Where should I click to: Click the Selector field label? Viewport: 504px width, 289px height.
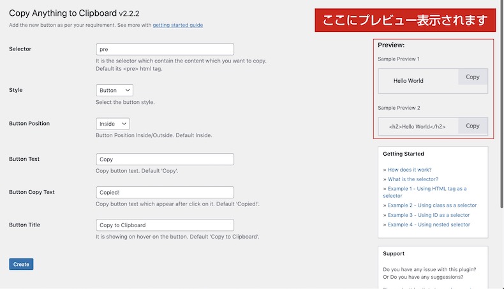pyautogui.click(x=20, y=49)
